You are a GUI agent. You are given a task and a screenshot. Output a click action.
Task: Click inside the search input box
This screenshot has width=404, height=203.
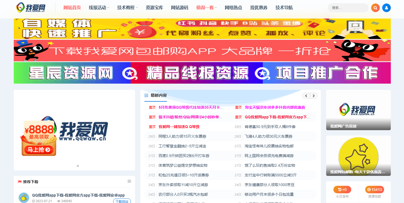347,8
